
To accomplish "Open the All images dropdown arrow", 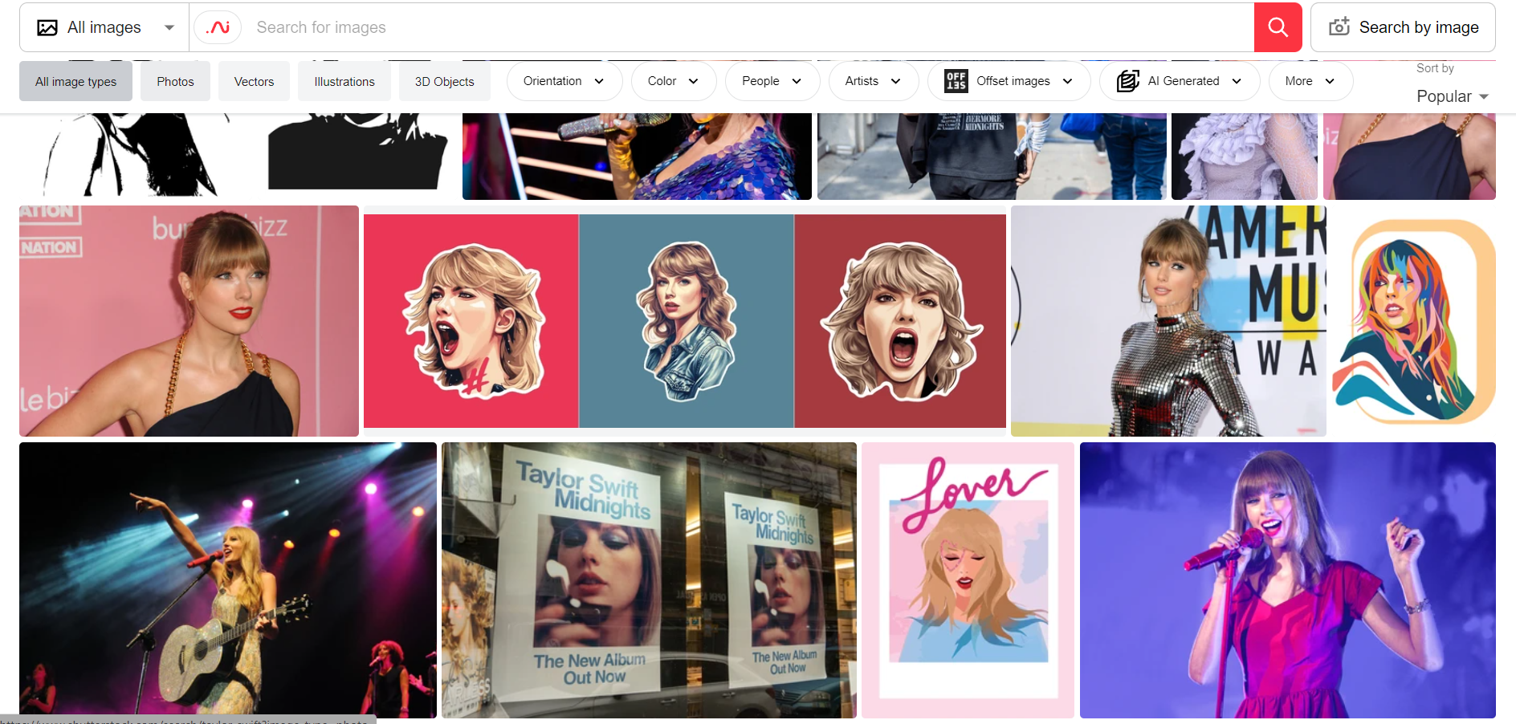I will 169,27.
